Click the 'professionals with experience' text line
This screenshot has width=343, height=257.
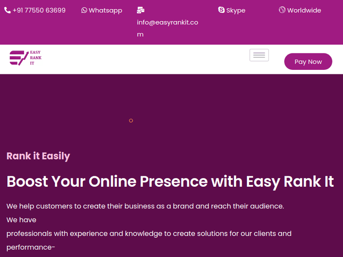point(149,234)
